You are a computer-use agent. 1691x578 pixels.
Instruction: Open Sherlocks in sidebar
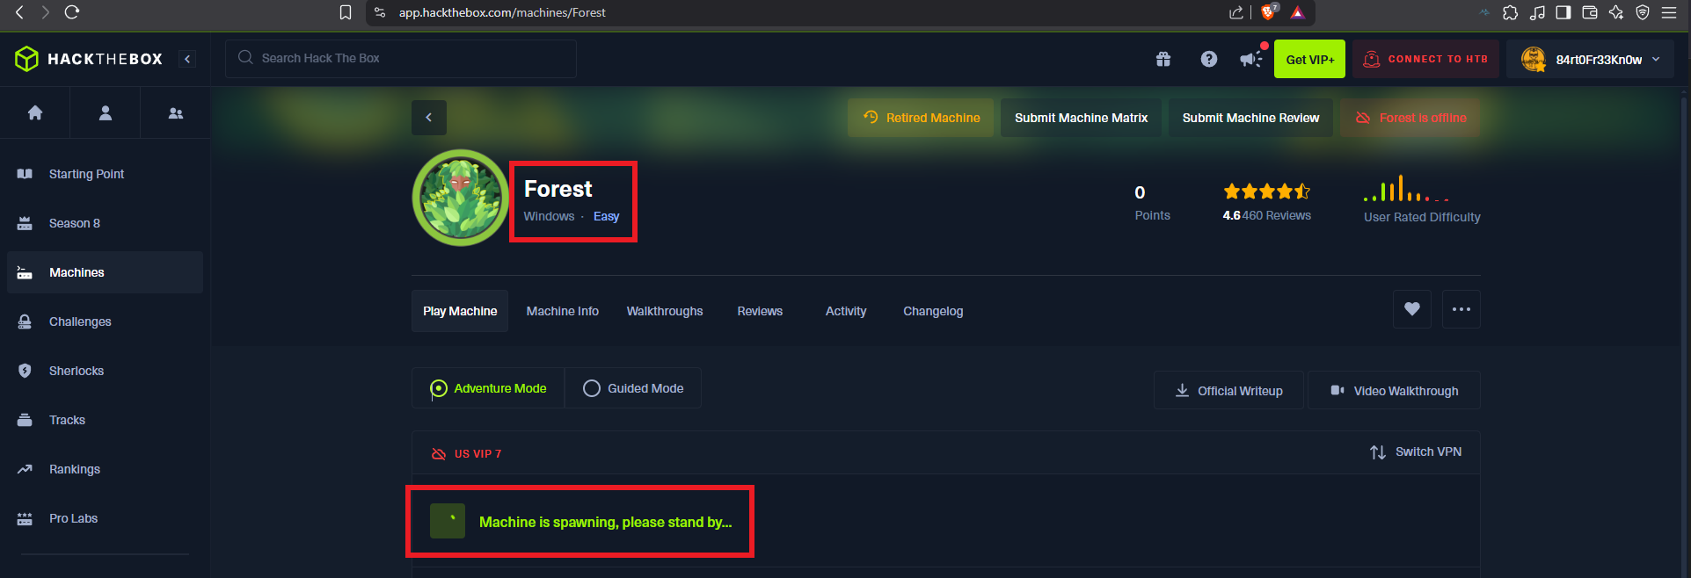pos(105,371)
